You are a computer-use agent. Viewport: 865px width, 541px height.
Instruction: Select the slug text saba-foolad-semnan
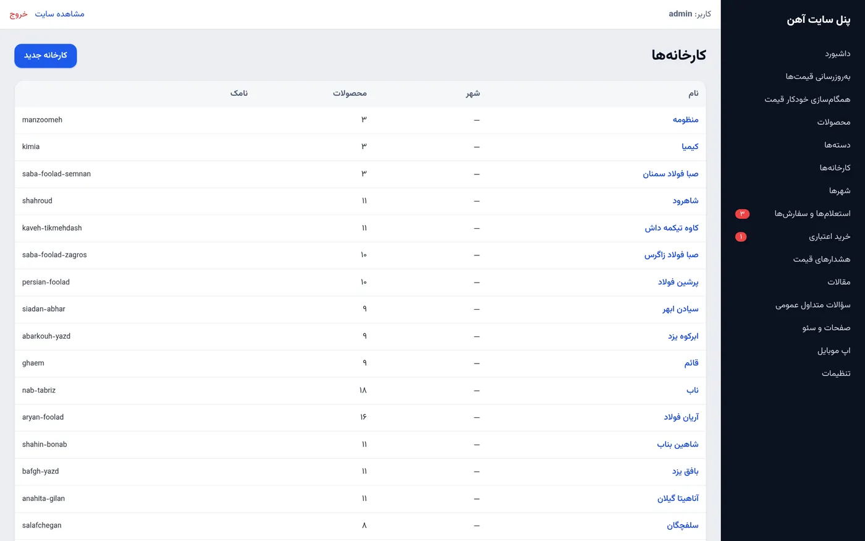click(56, 174)
